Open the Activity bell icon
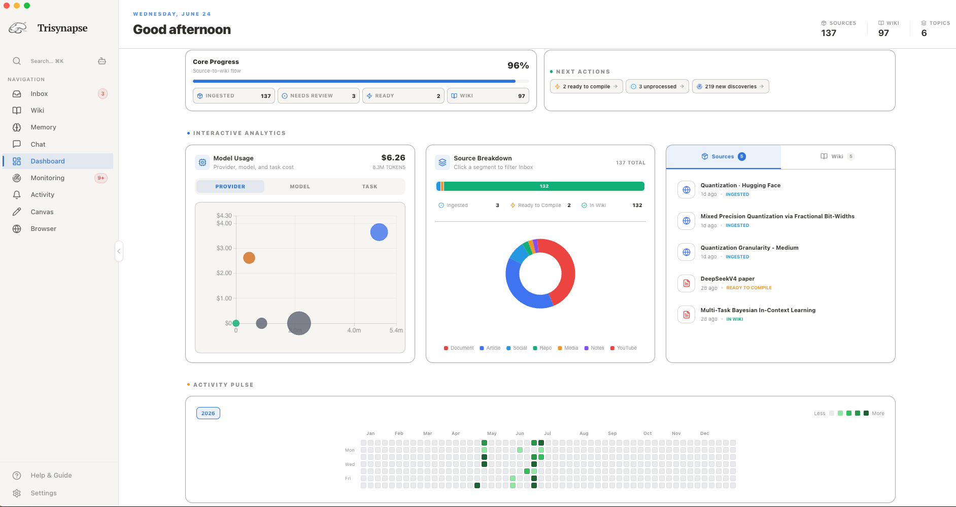 17,195
